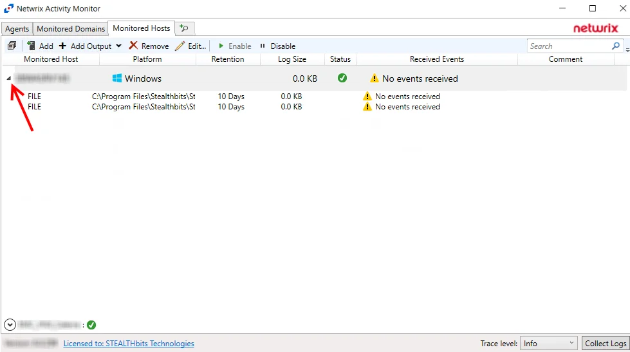Click the green checkmark in bottom status
630x352 pixels.
(x=91, y=325)
